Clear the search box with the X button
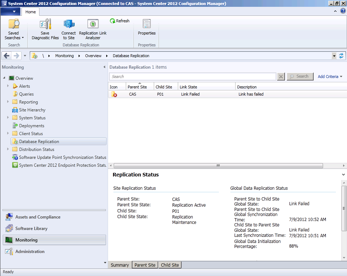This screenshot has width=347, height=276. (x=281, y=77)
